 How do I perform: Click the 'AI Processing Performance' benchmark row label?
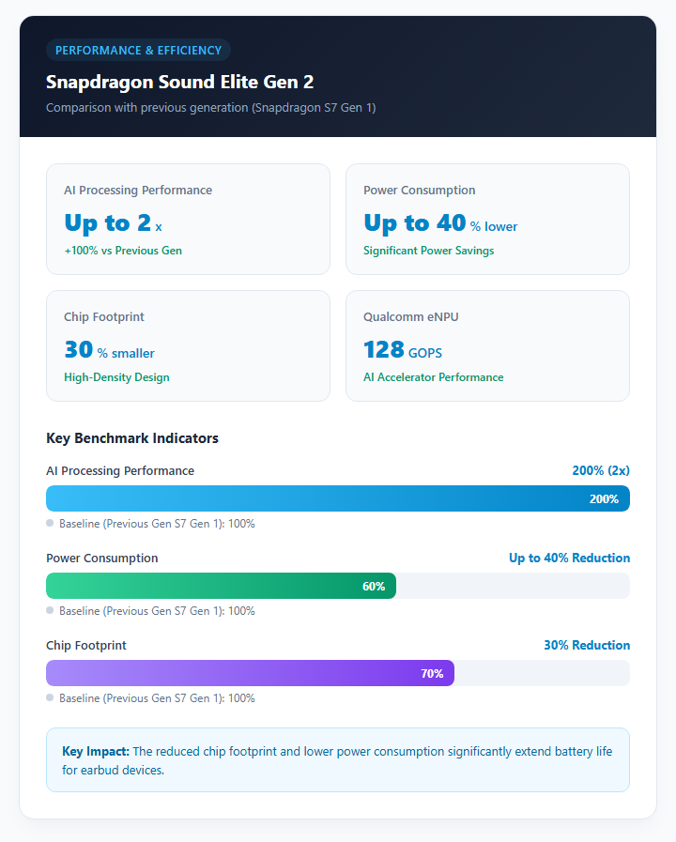120,471
